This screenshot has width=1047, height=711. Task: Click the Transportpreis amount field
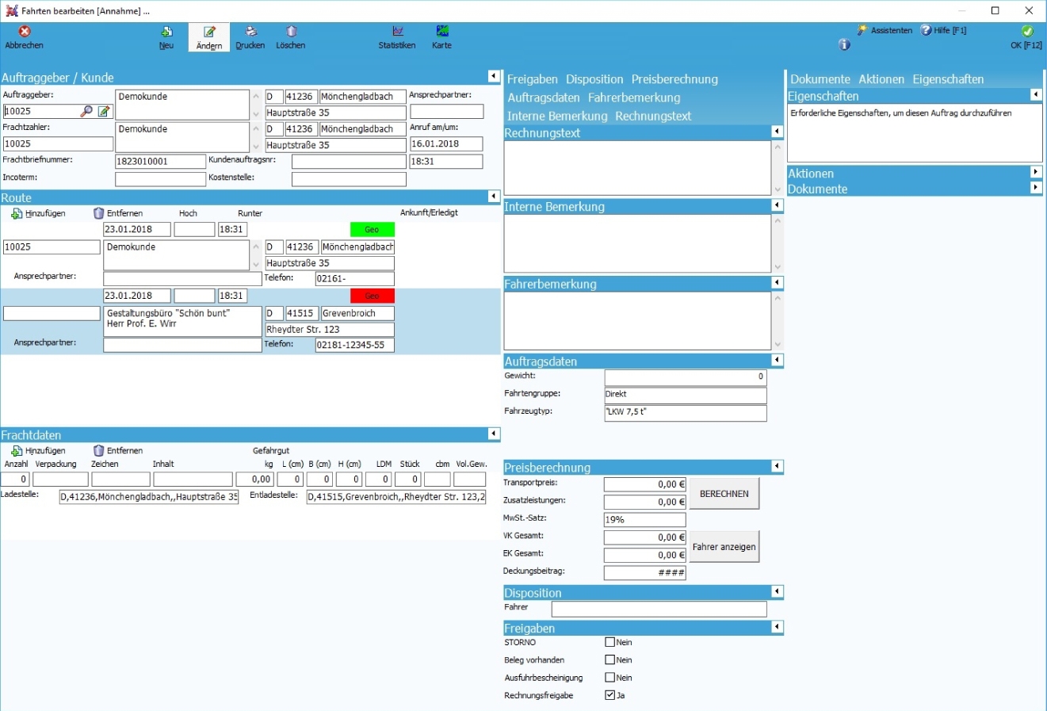click(645, 484)
